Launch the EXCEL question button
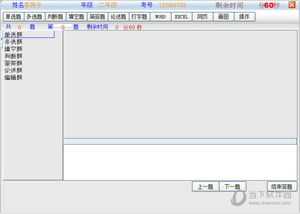The image size is (300, 214). (182, 17)
